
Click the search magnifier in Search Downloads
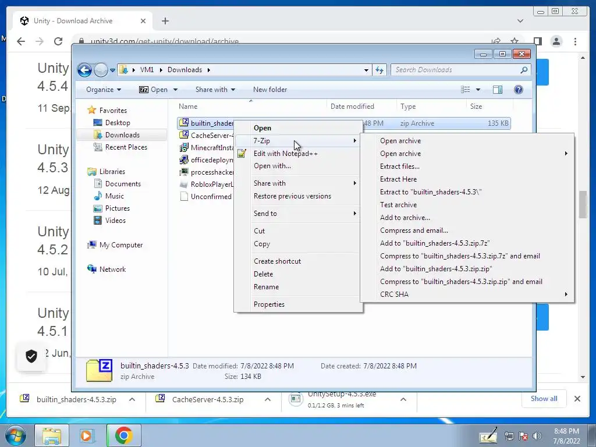(x=524, y=70)
